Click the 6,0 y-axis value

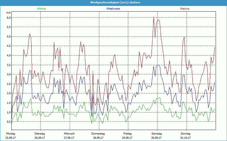tap(9, 18)
